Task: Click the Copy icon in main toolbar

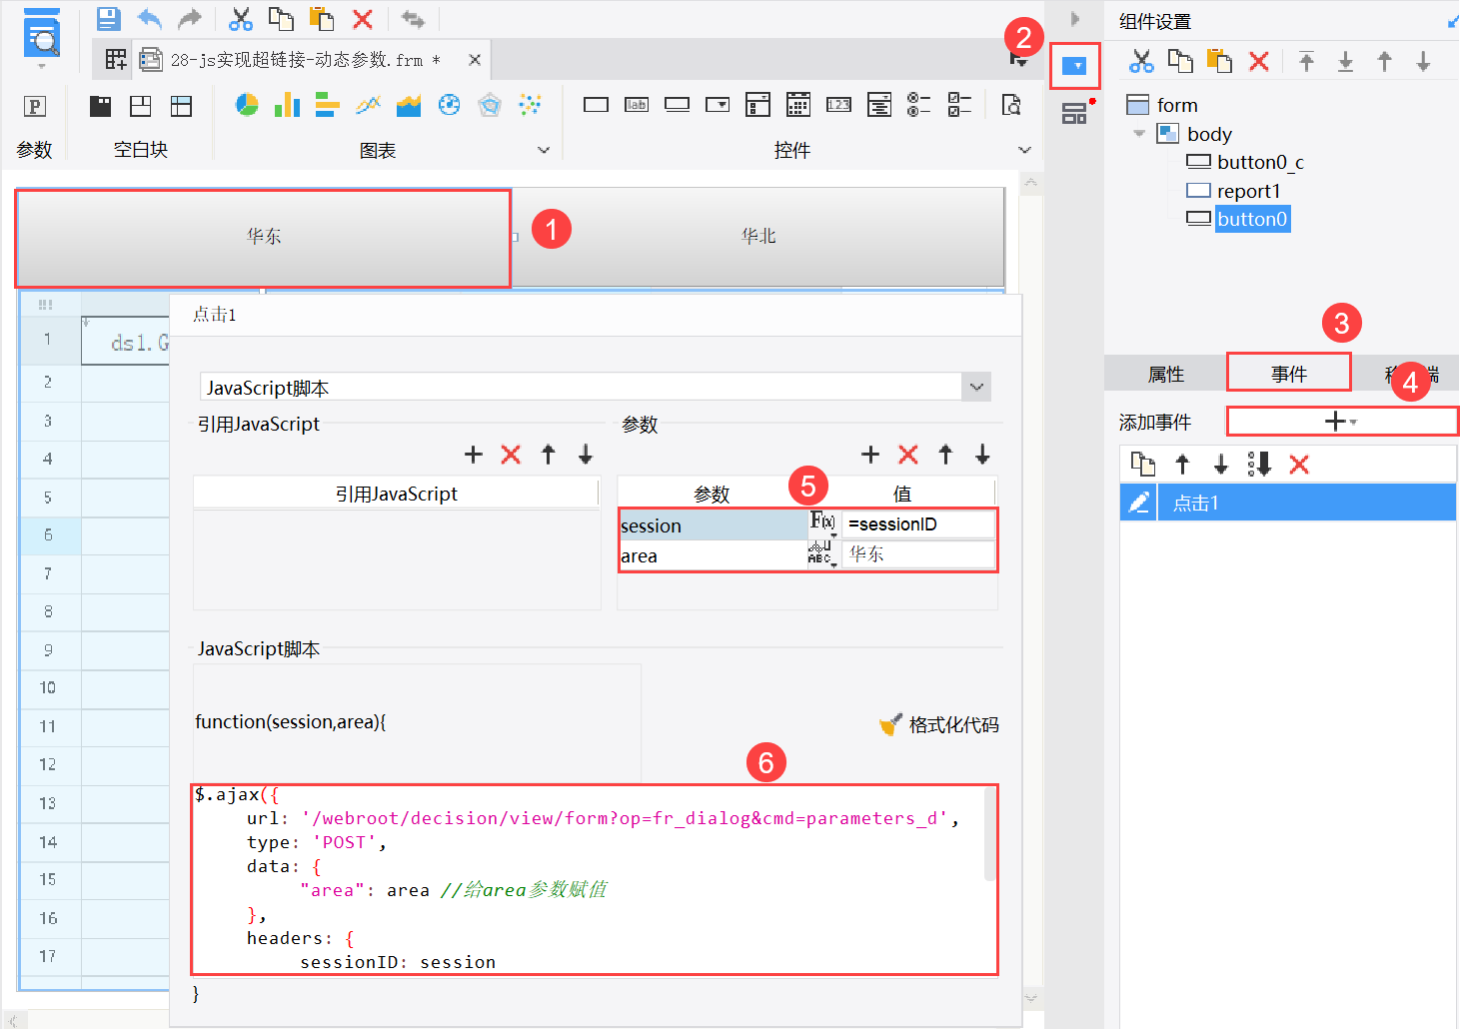Action: [x=281, y=19]
